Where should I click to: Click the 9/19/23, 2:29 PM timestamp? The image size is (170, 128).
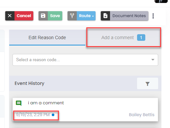(x=33, y=115)
